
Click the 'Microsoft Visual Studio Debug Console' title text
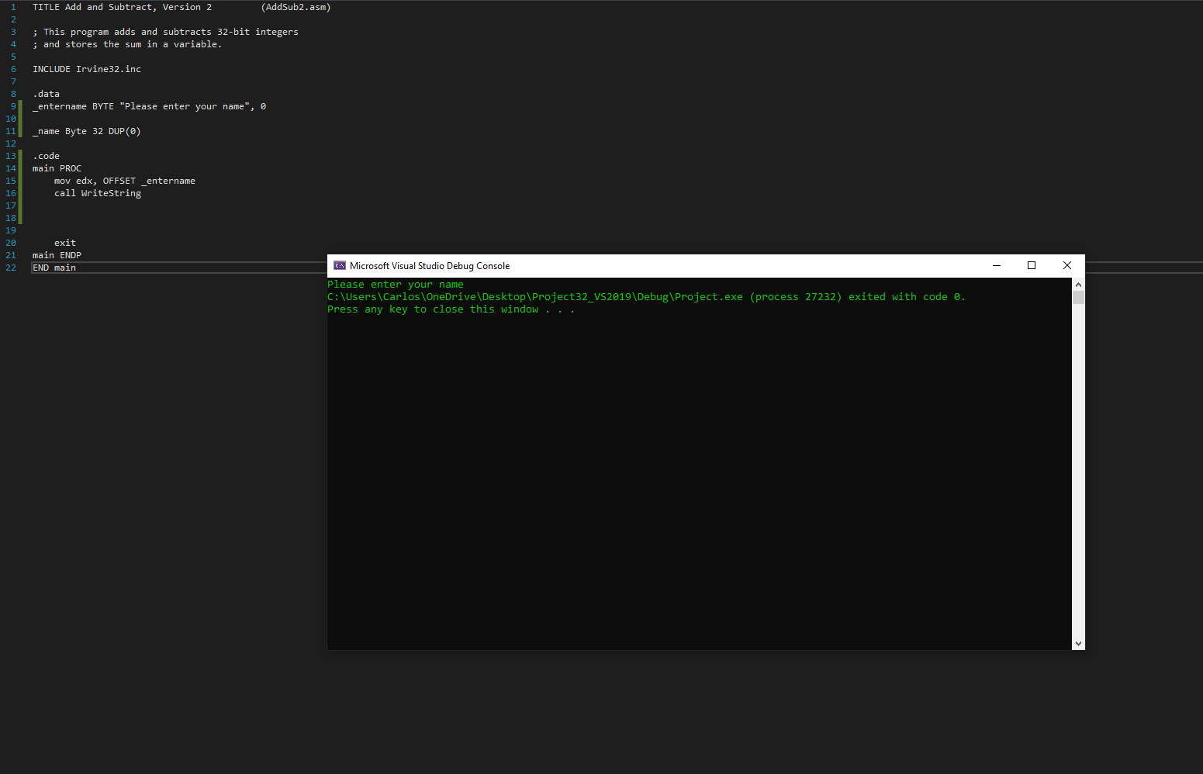point(429,265)
